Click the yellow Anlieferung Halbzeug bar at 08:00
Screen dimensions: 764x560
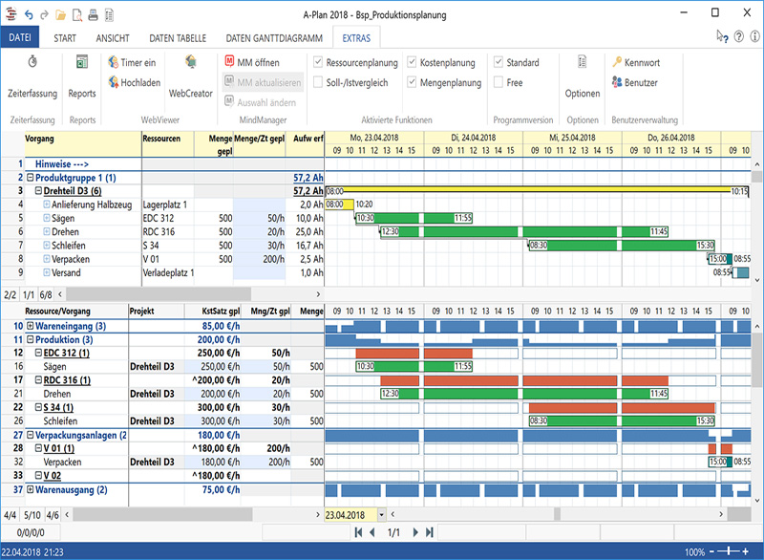[x=339, y=205]
